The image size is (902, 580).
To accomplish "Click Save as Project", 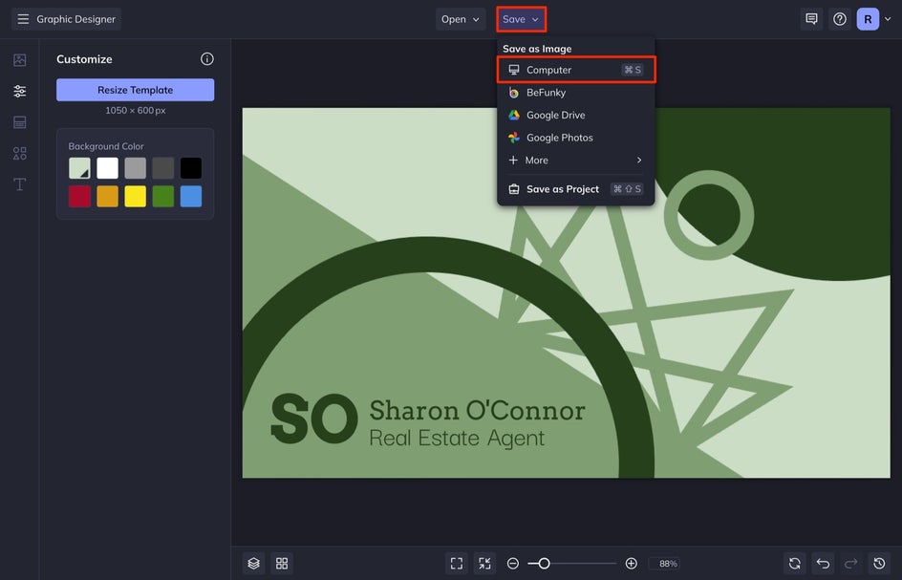I will click(562, 189).
